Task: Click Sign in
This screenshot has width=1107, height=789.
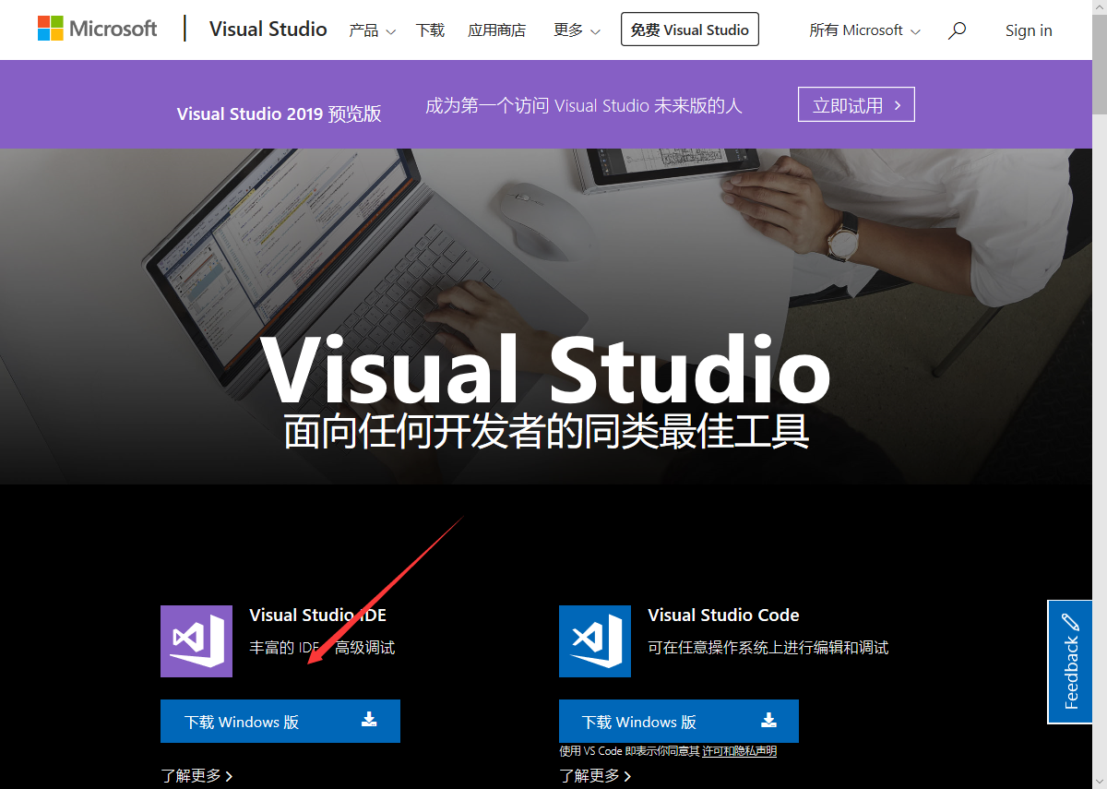Action: (1029, 30)
